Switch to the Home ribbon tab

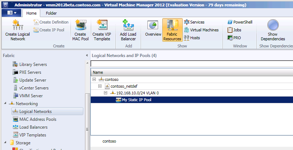pyautogui.click(x=31, y=13)
